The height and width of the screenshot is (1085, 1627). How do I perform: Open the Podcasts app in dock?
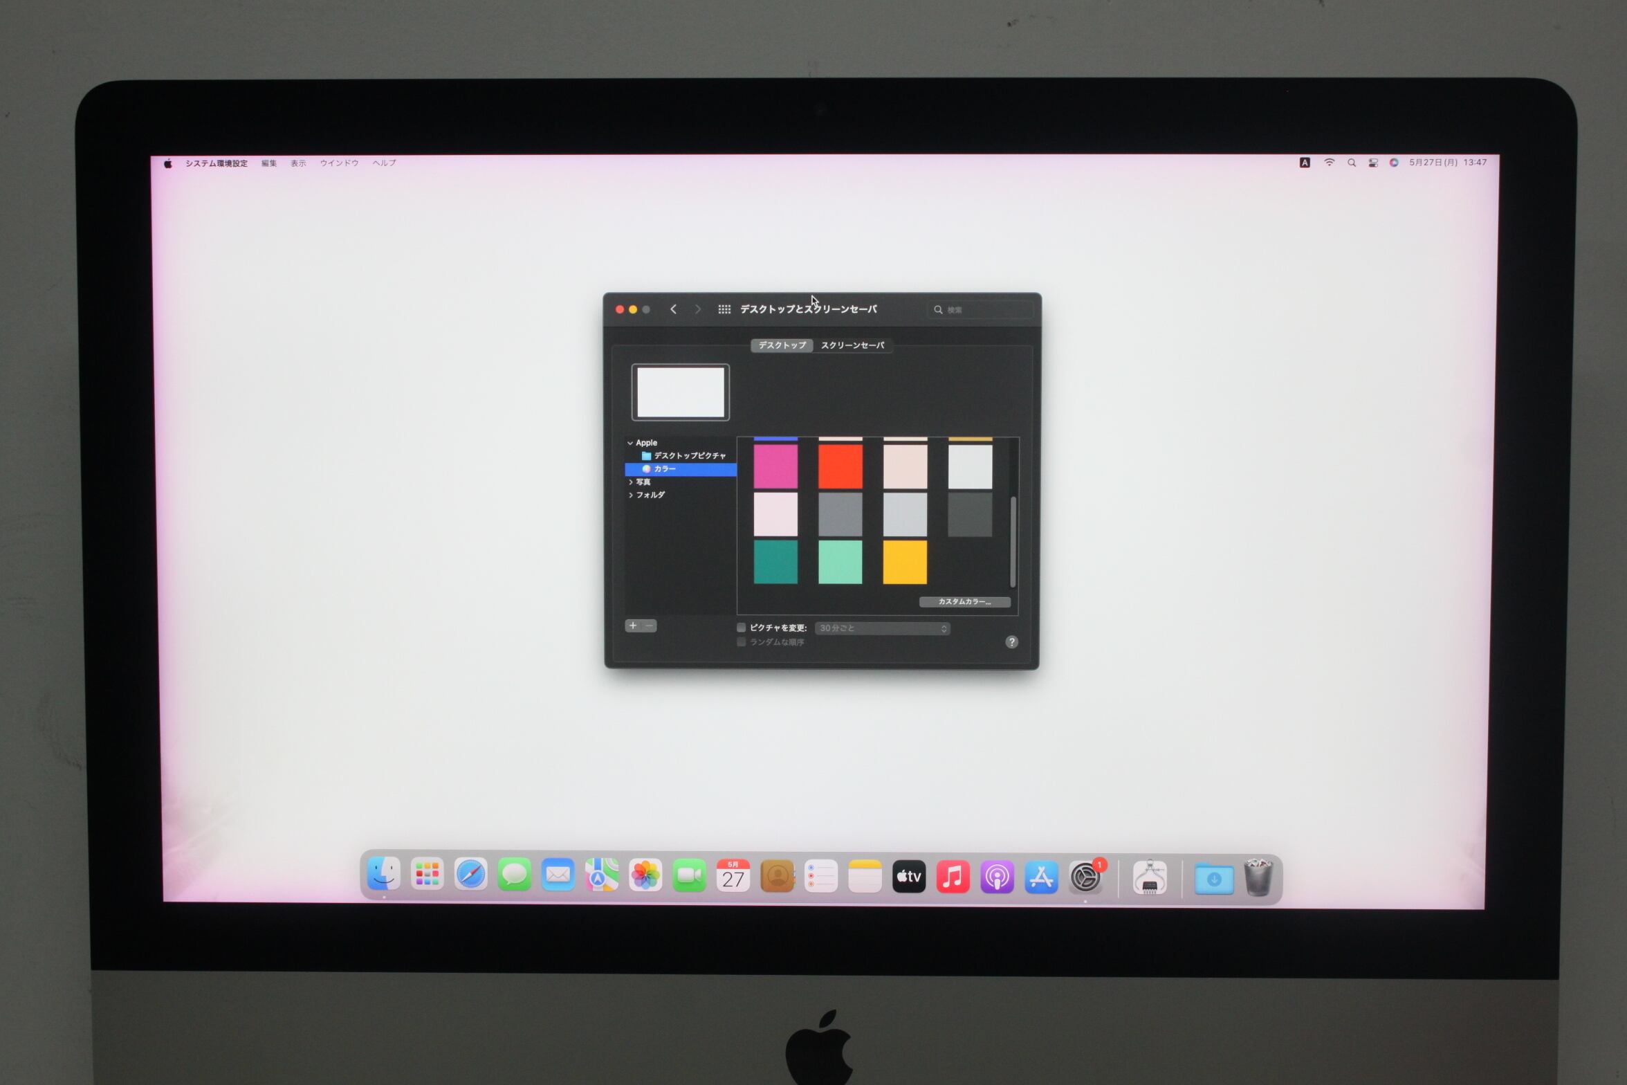click(x=996, y=877)
